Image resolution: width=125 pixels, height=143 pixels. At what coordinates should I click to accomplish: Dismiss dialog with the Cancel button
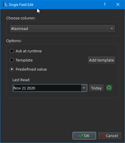coord(110,136)
